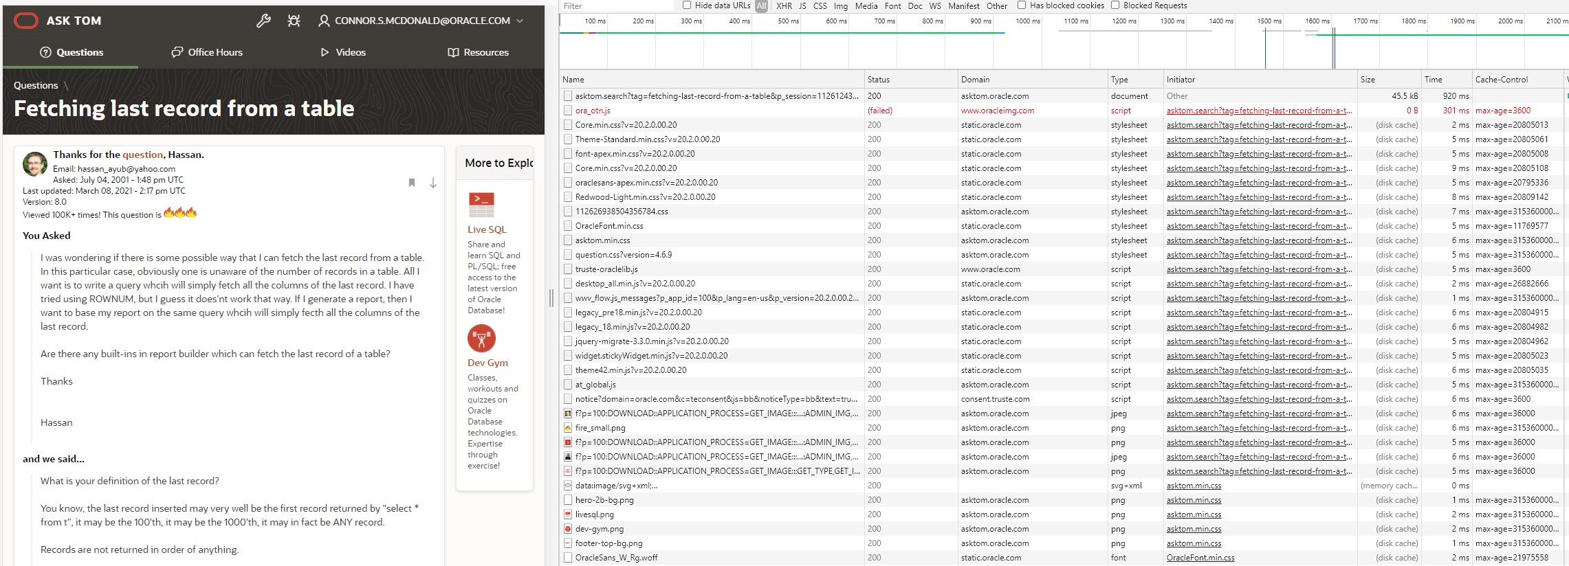This screenshot has width=1569, height=566.
Task: Sort by the Cache-Control column header
Action: tap(1517, 80)
